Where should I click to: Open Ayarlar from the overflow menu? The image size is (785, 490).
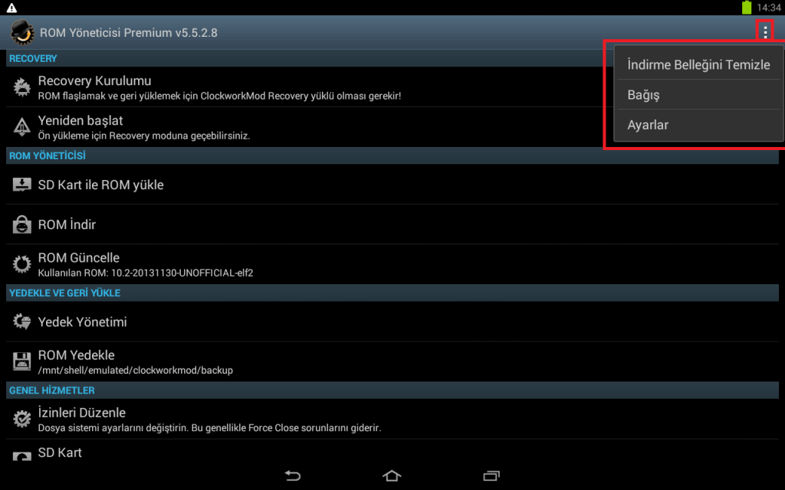[x=698, y=125]
